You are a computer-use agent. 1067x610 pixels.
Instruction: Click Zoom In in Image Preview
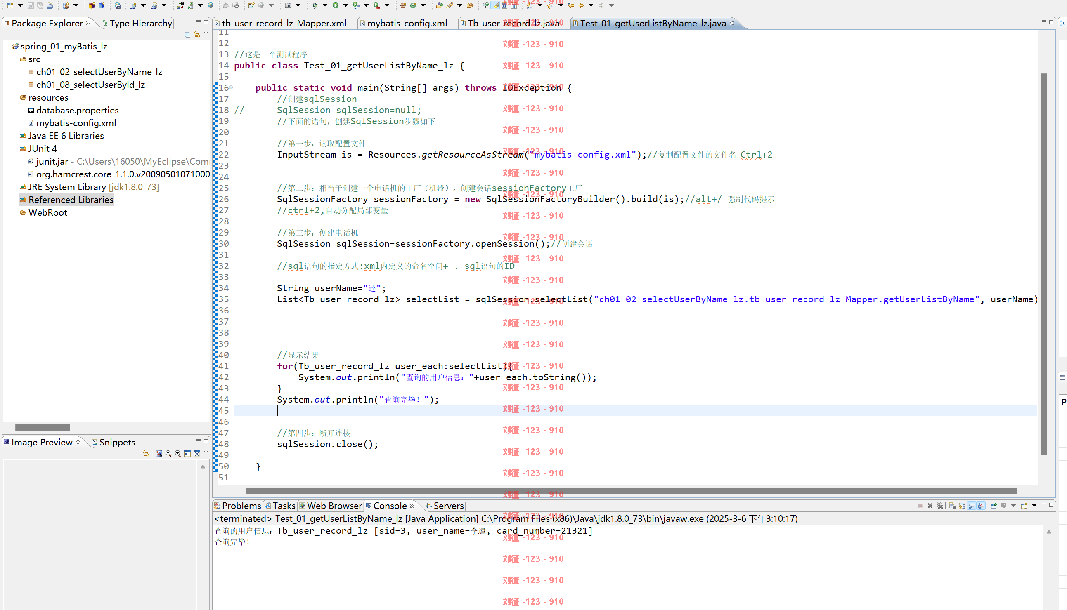178,454
